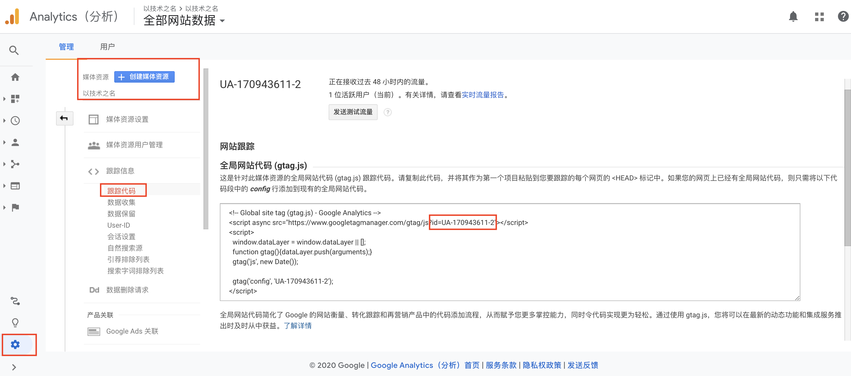The width and height of the screenshot is (851, 376).
Task: Click the user management people icon
Action: (94, 145)
